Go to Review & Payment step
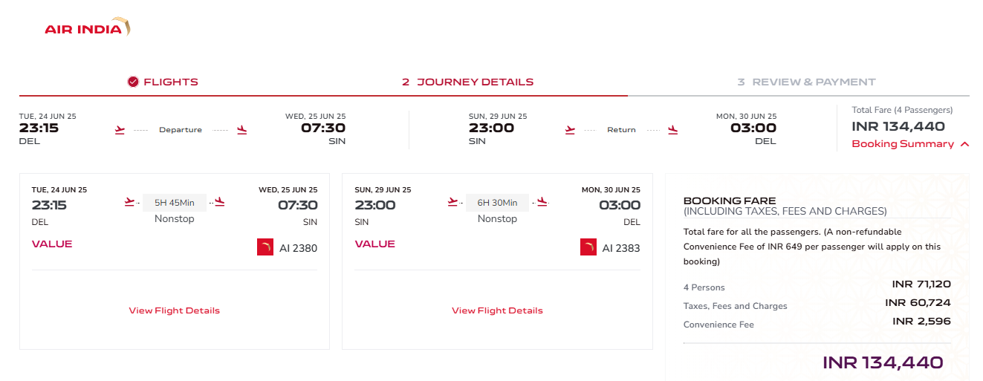983x381 pixels. coord(807,82)
